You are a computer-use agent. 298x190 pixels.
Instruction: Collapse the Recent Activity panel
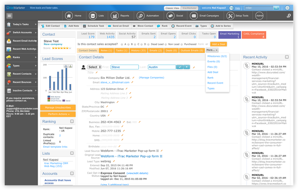coord(287,57)
